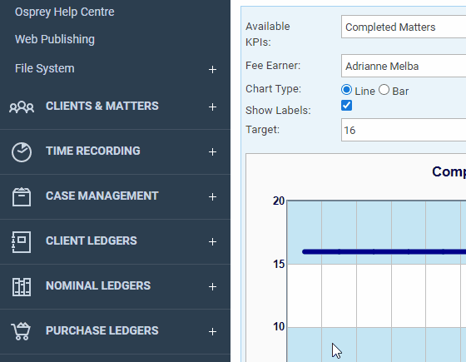Open the CLIENT LEDGERS menu label
Viewport: 466px width, 362px height.
[92, 241]
